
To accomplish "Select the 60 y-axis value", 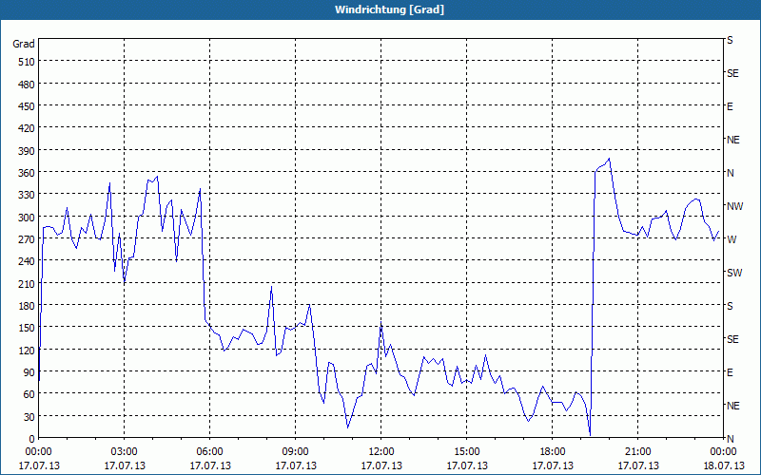I will point(29,394).
